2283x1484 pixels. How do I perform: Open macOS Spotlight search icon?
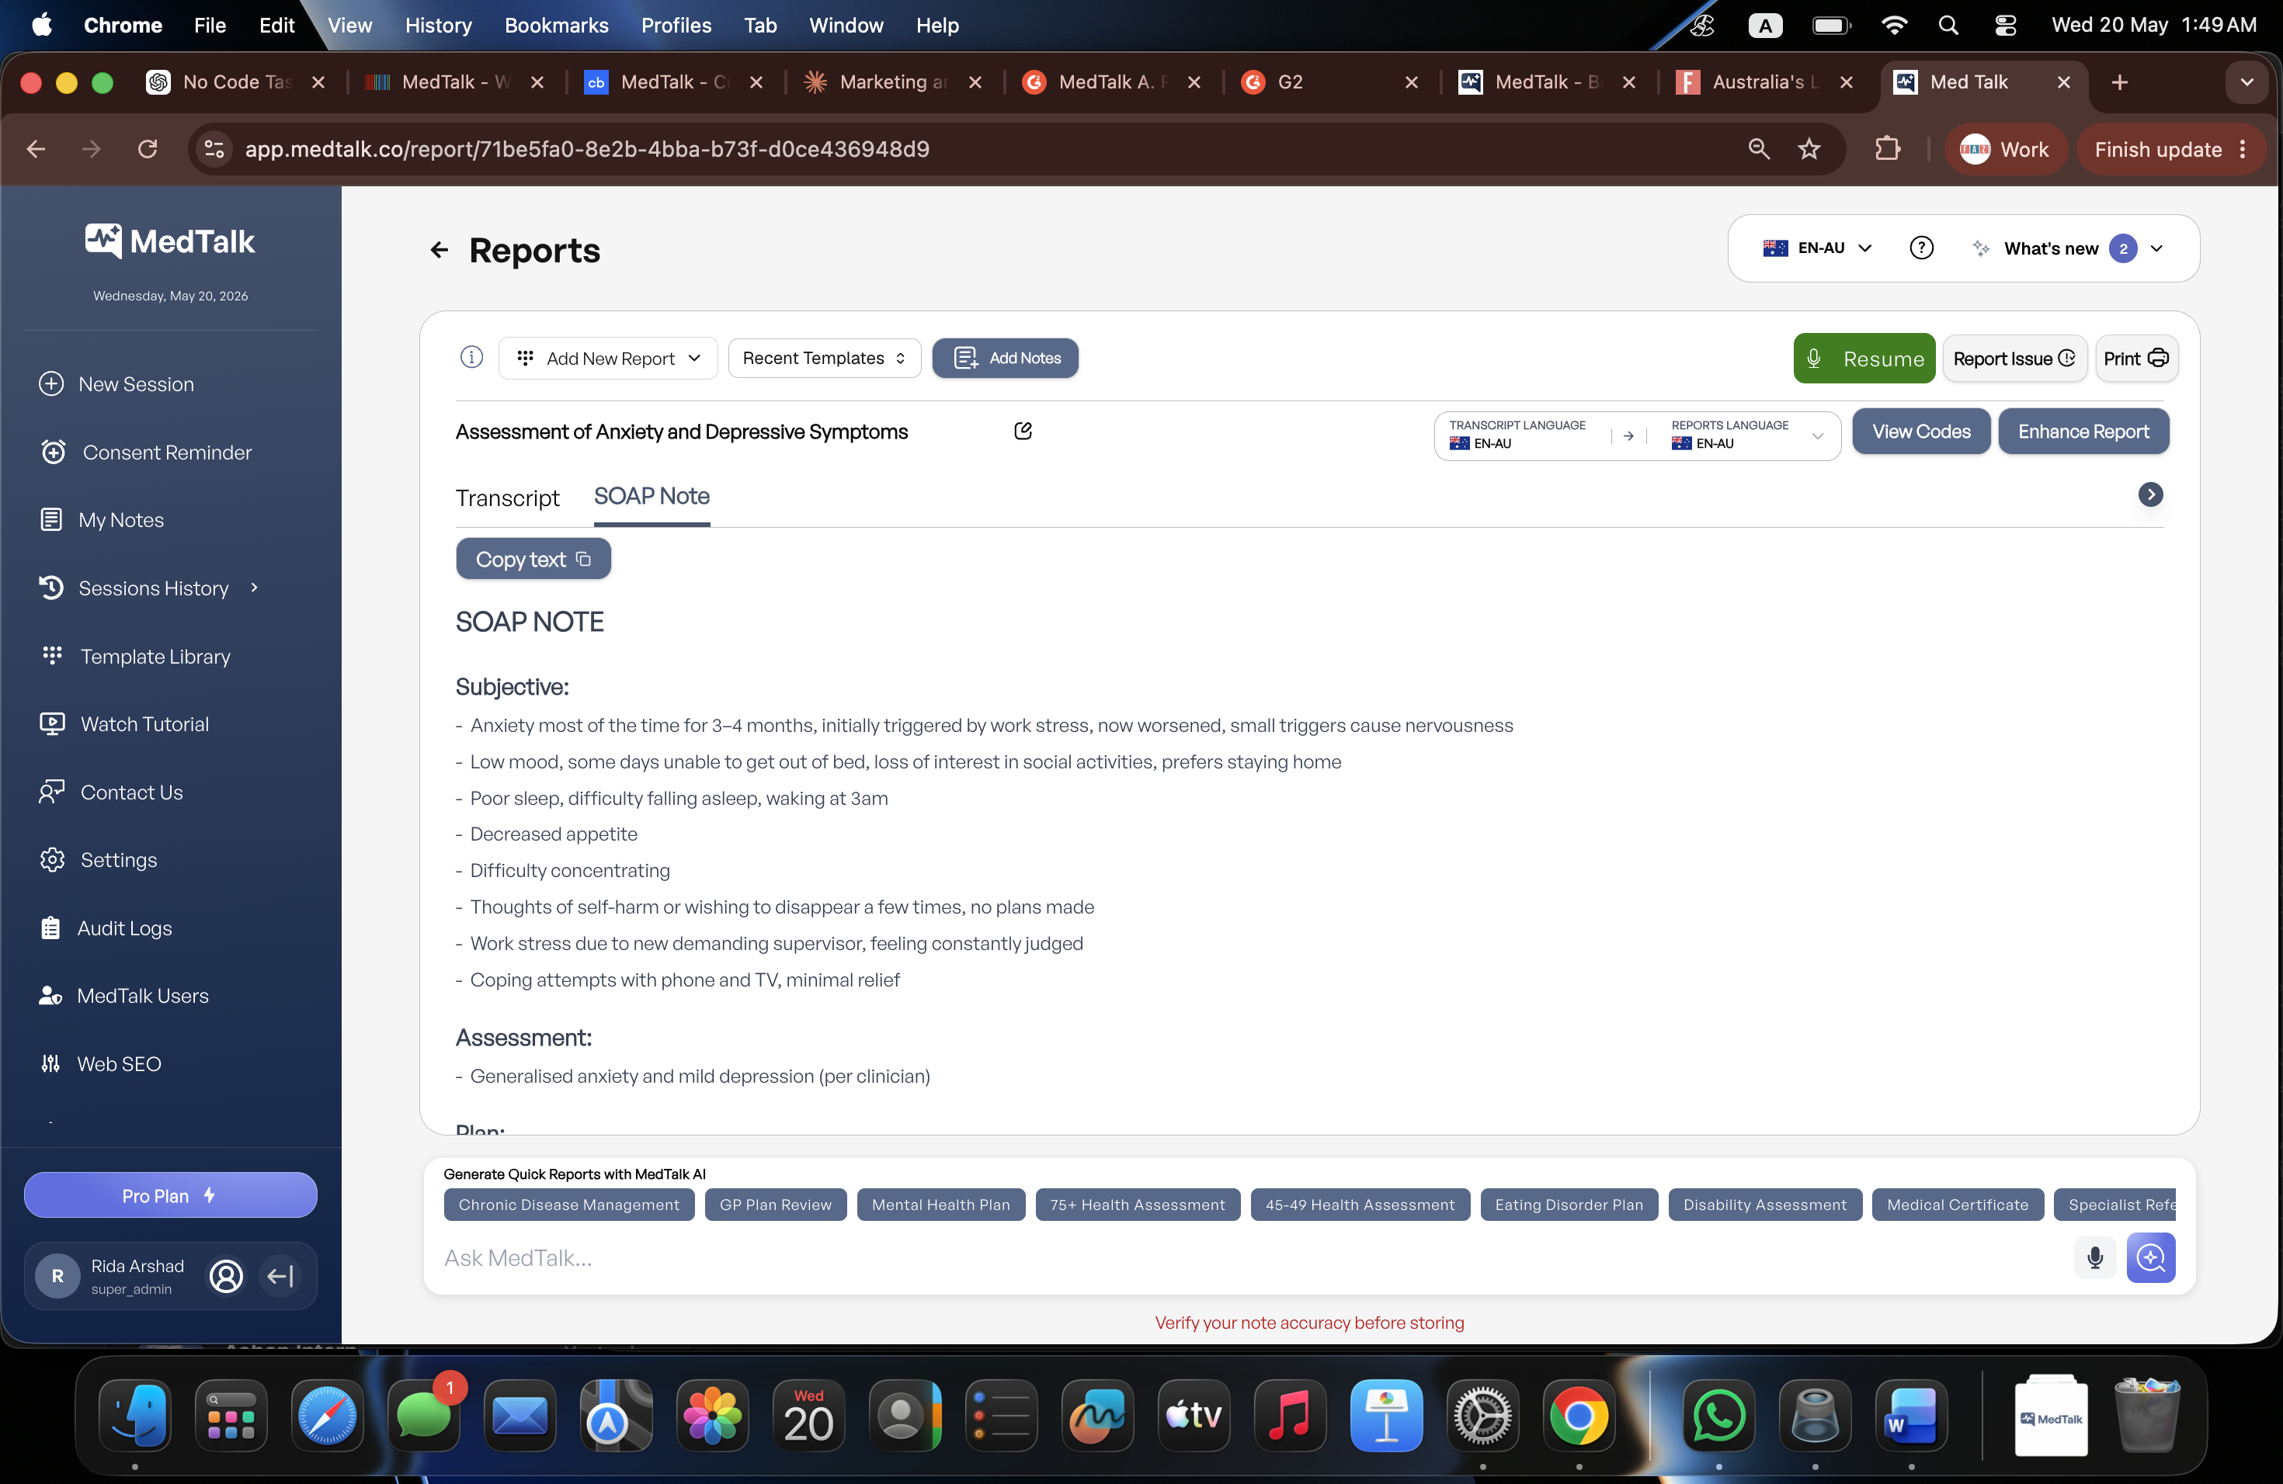pos(1948,25)
